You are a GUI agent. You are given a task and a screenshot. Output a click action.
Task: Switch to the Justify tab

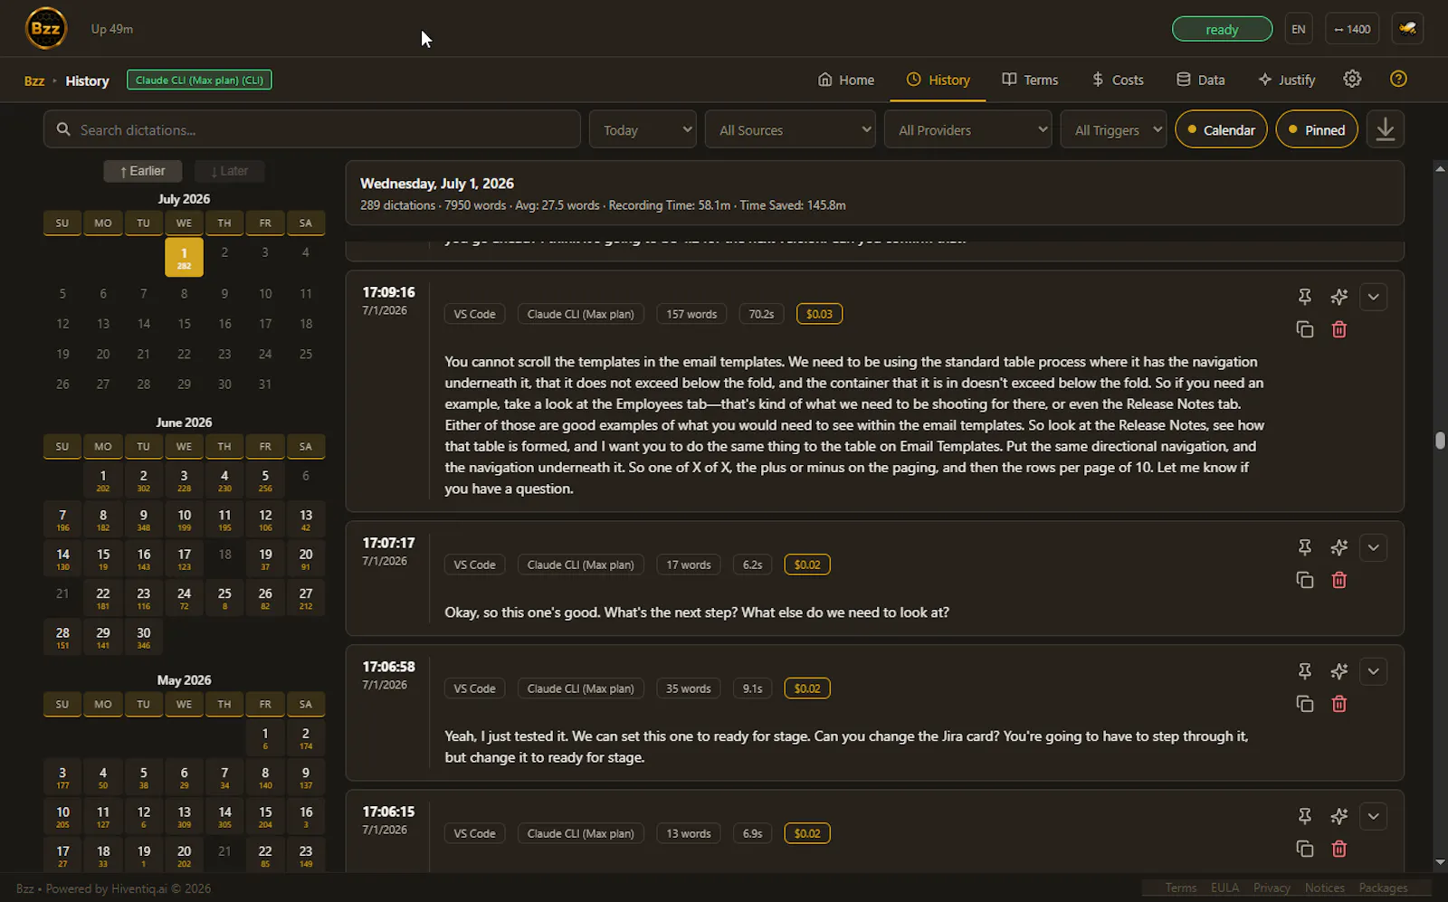(1286, 80)
